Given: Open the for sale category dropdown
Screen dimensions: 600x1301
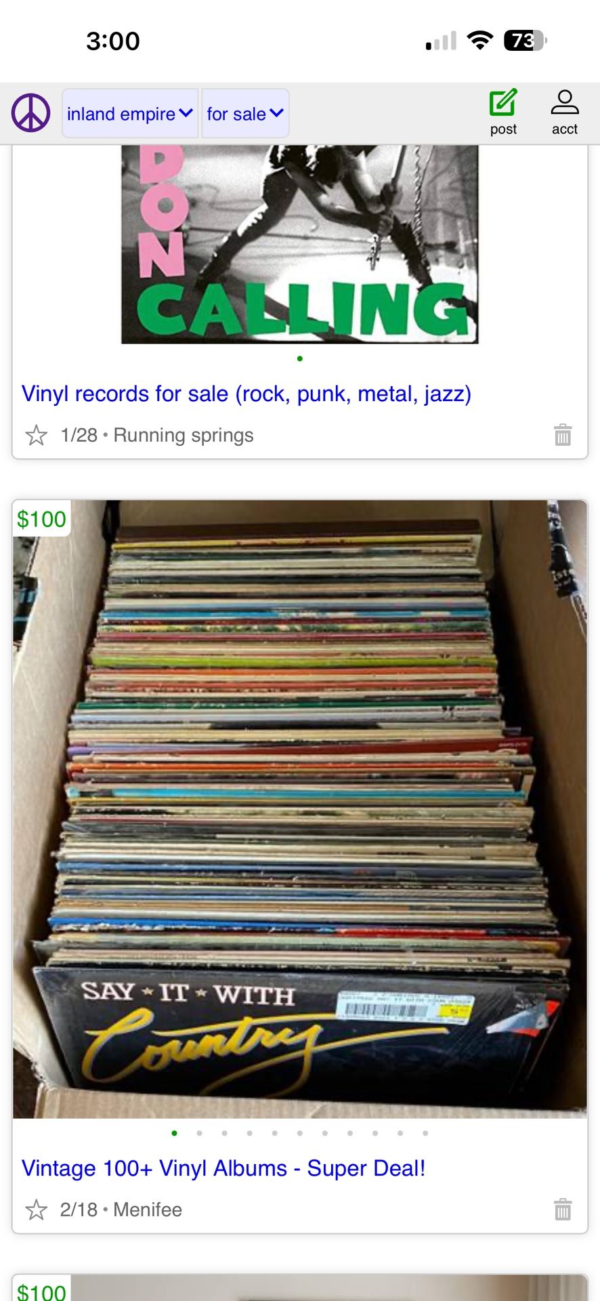Looking at the screenshot, I should [x=245, y=113].
